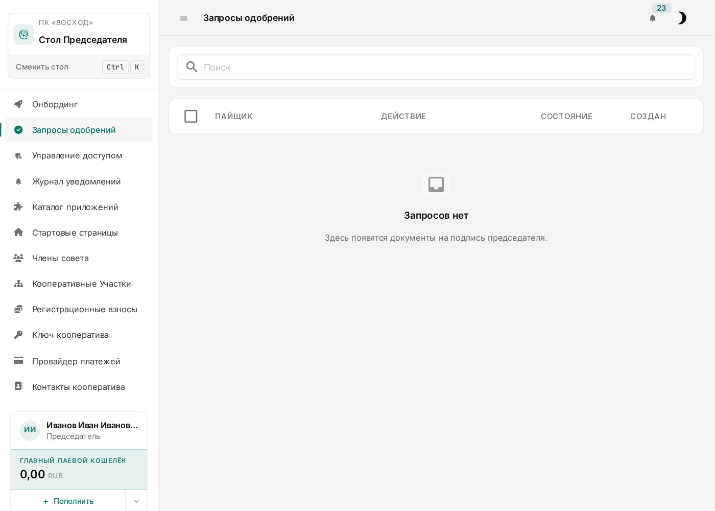Click the cooperative logo icon in the workspace card
715x511 pixels.
(x=23, y=34)
